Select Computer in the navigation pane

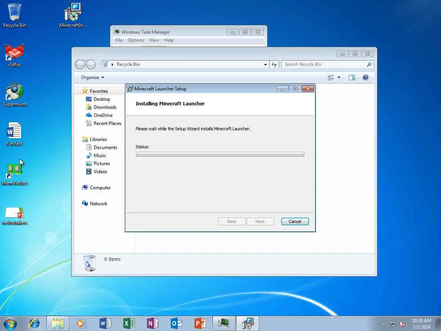coord(96,188)
